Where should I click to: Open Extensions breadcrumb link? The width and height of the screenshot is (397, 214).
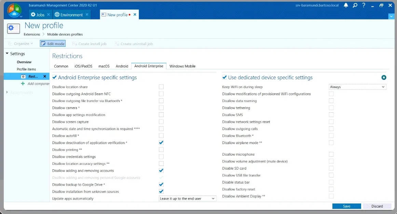(32, 34)
